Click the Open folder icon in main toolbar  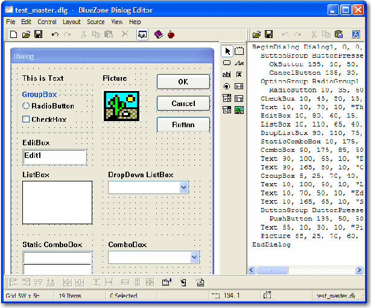[x=27, y=34]
